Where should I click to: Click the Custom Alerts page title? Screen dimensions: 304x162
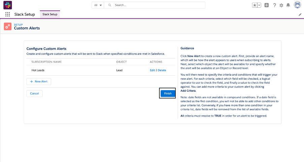(x=27, y=28)
